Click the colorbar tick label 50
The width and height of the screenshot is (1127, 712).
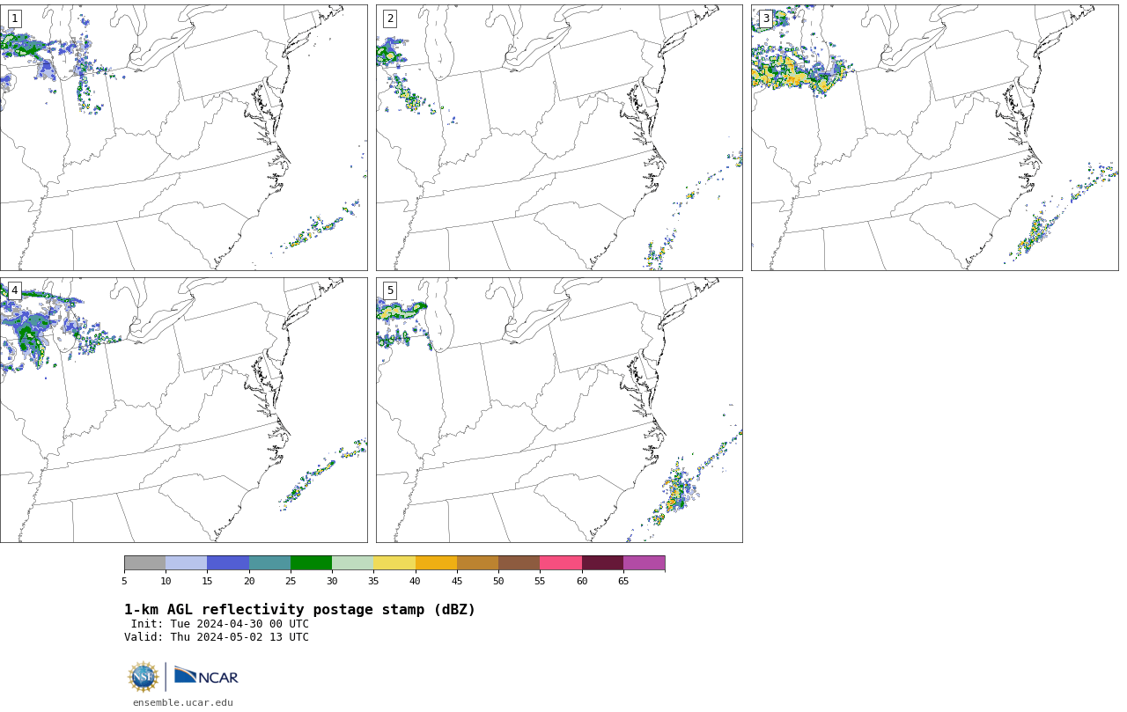498,581
